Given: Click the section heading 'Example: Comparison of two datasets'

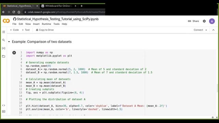Looking at the screenshot, I should [x=42, y=42].
